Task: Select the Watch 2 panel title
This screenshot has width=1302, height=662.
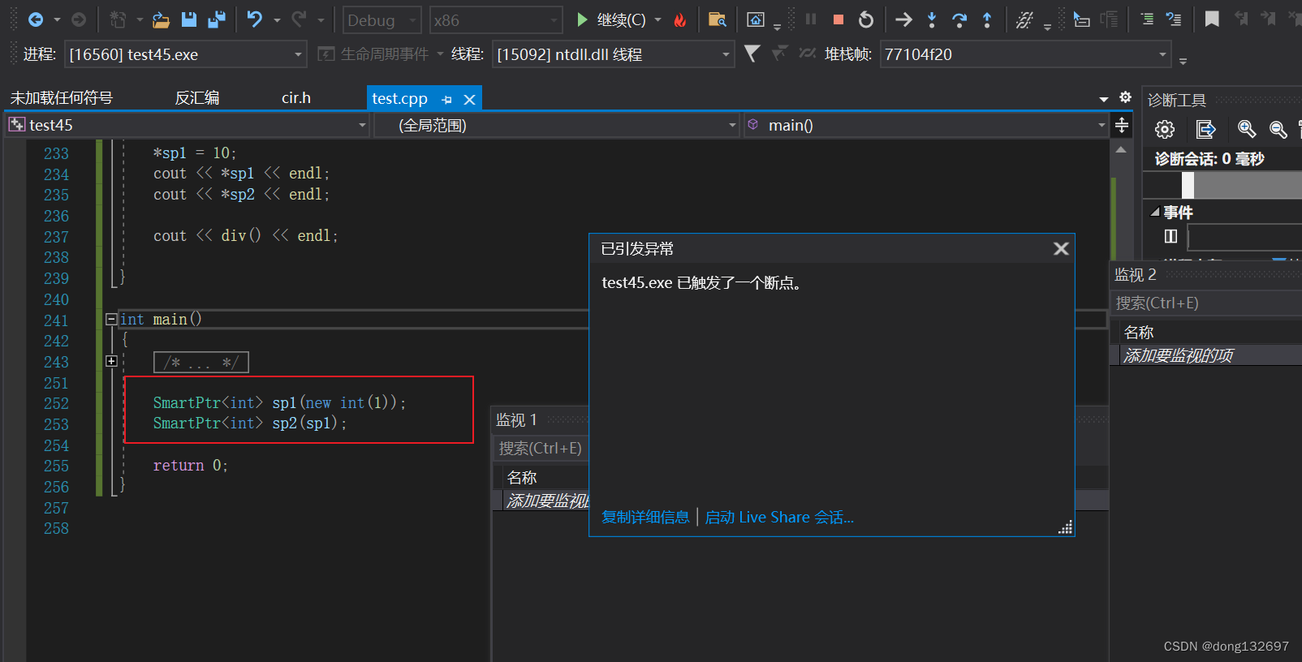Action: coord(1135,275)
